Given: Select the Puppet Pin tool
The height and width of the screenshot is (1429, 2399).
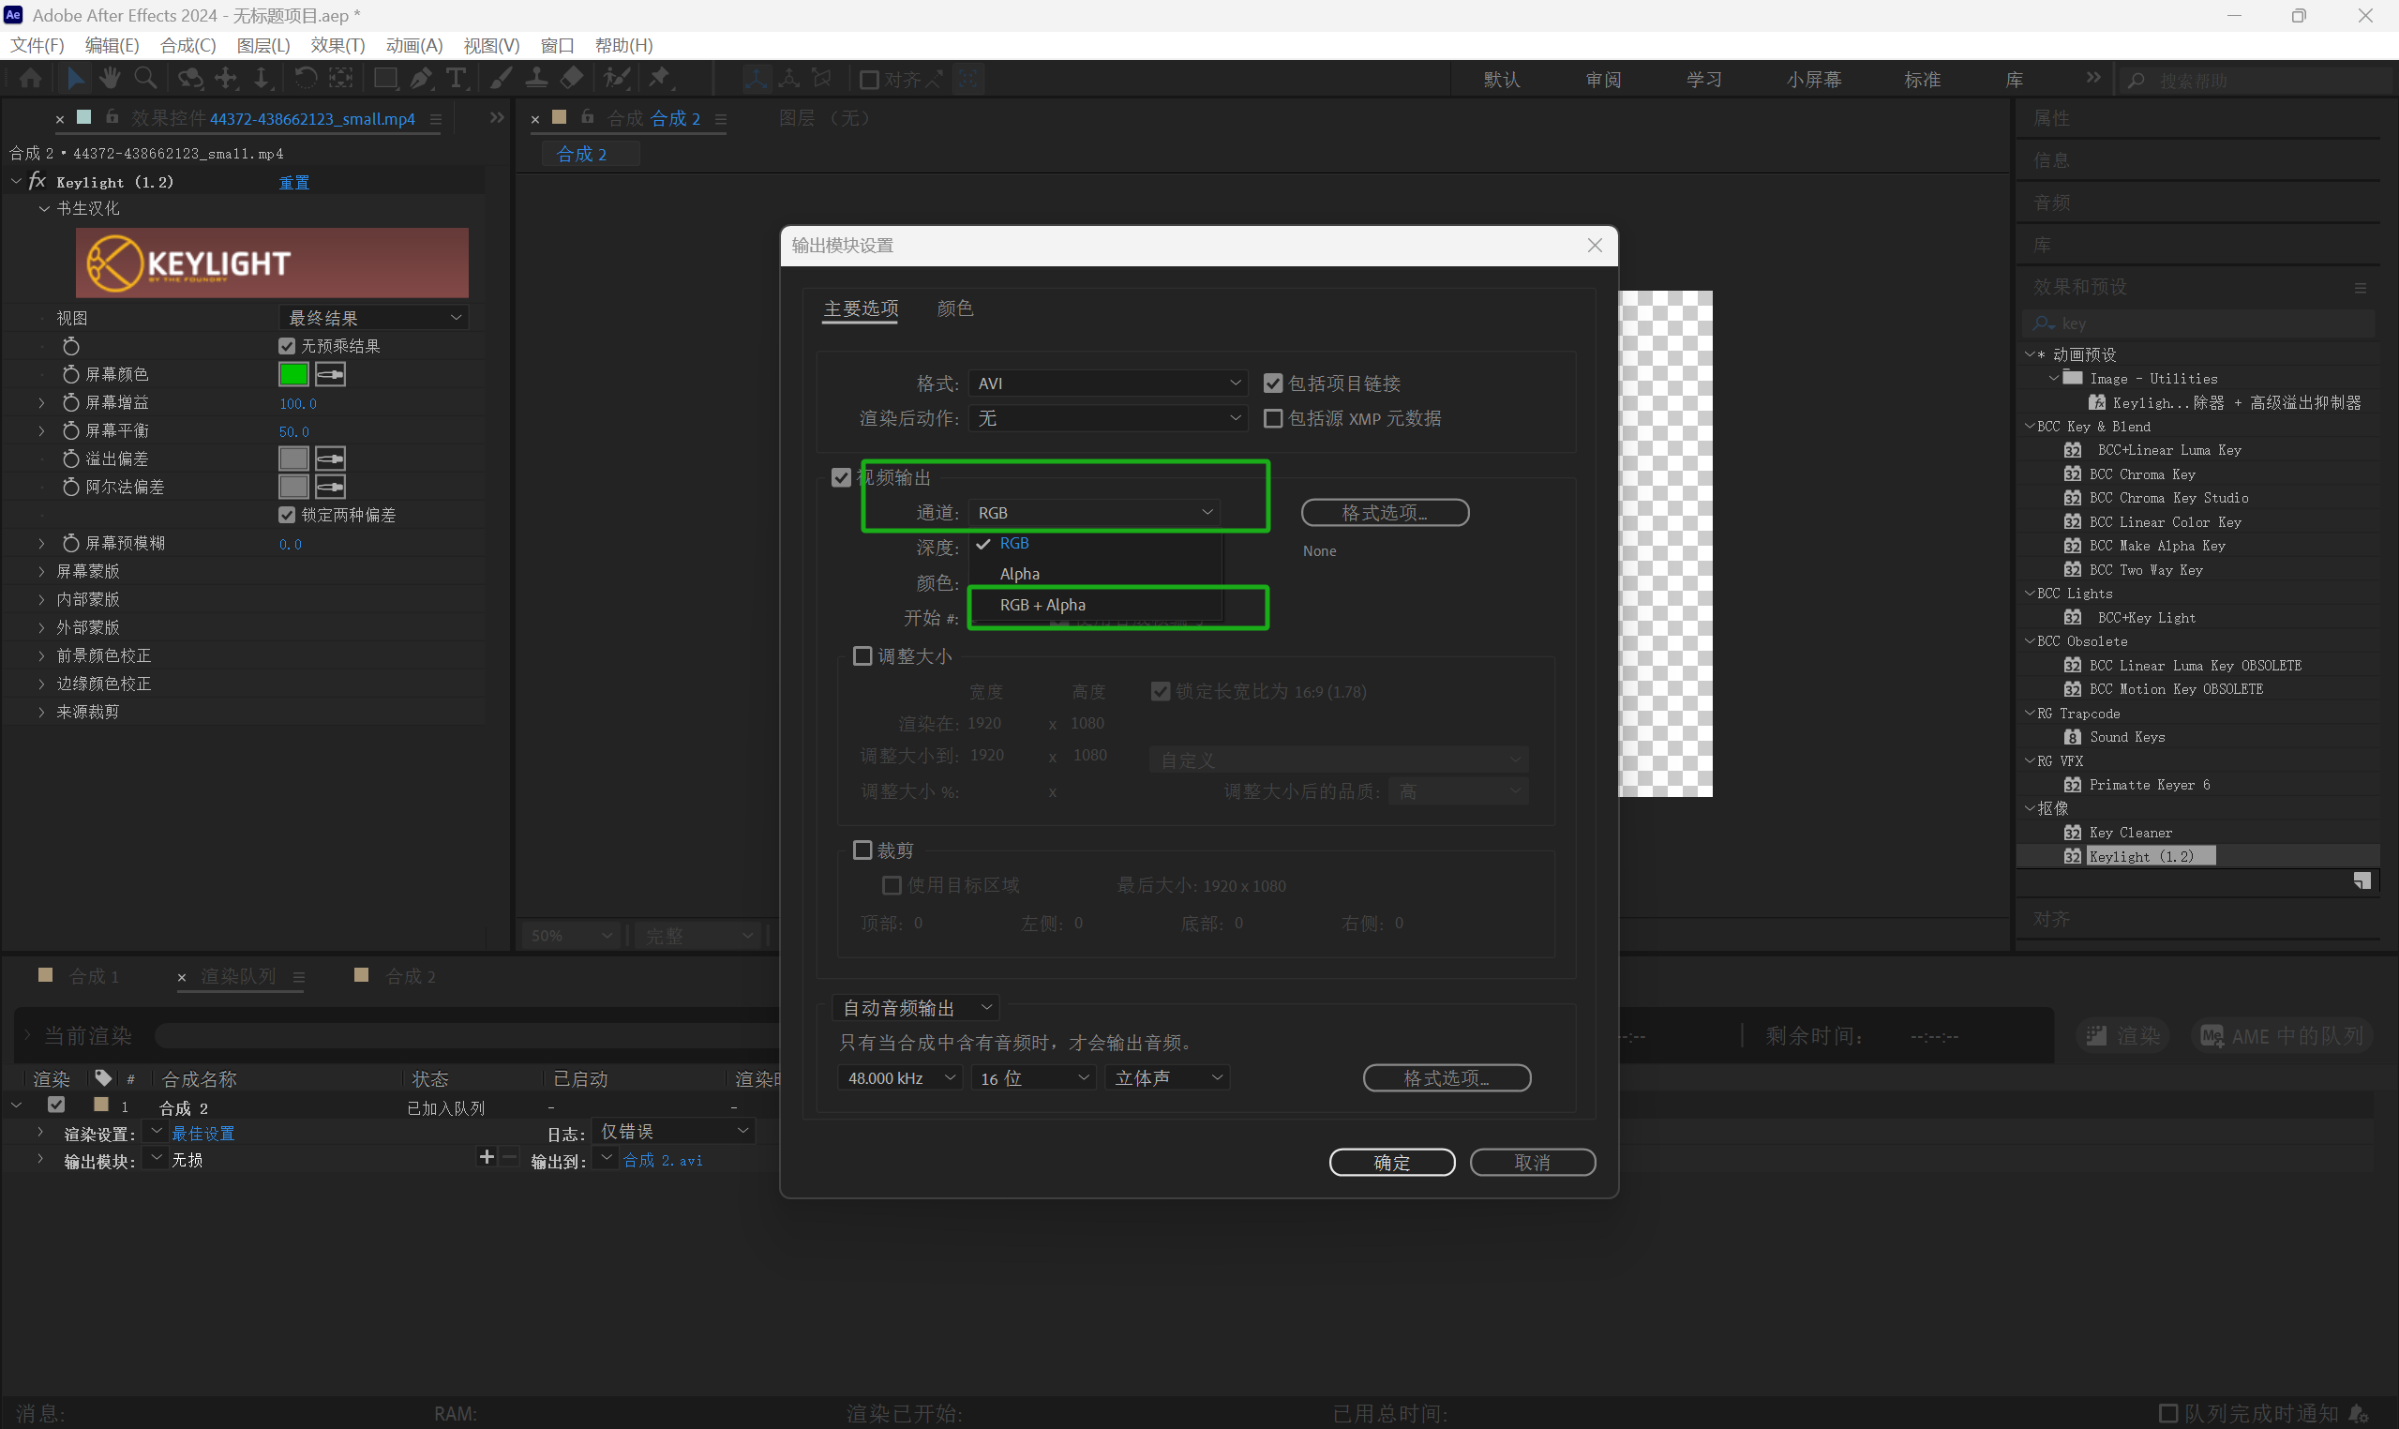Looking at the screenshot, I should coord(660,79).
